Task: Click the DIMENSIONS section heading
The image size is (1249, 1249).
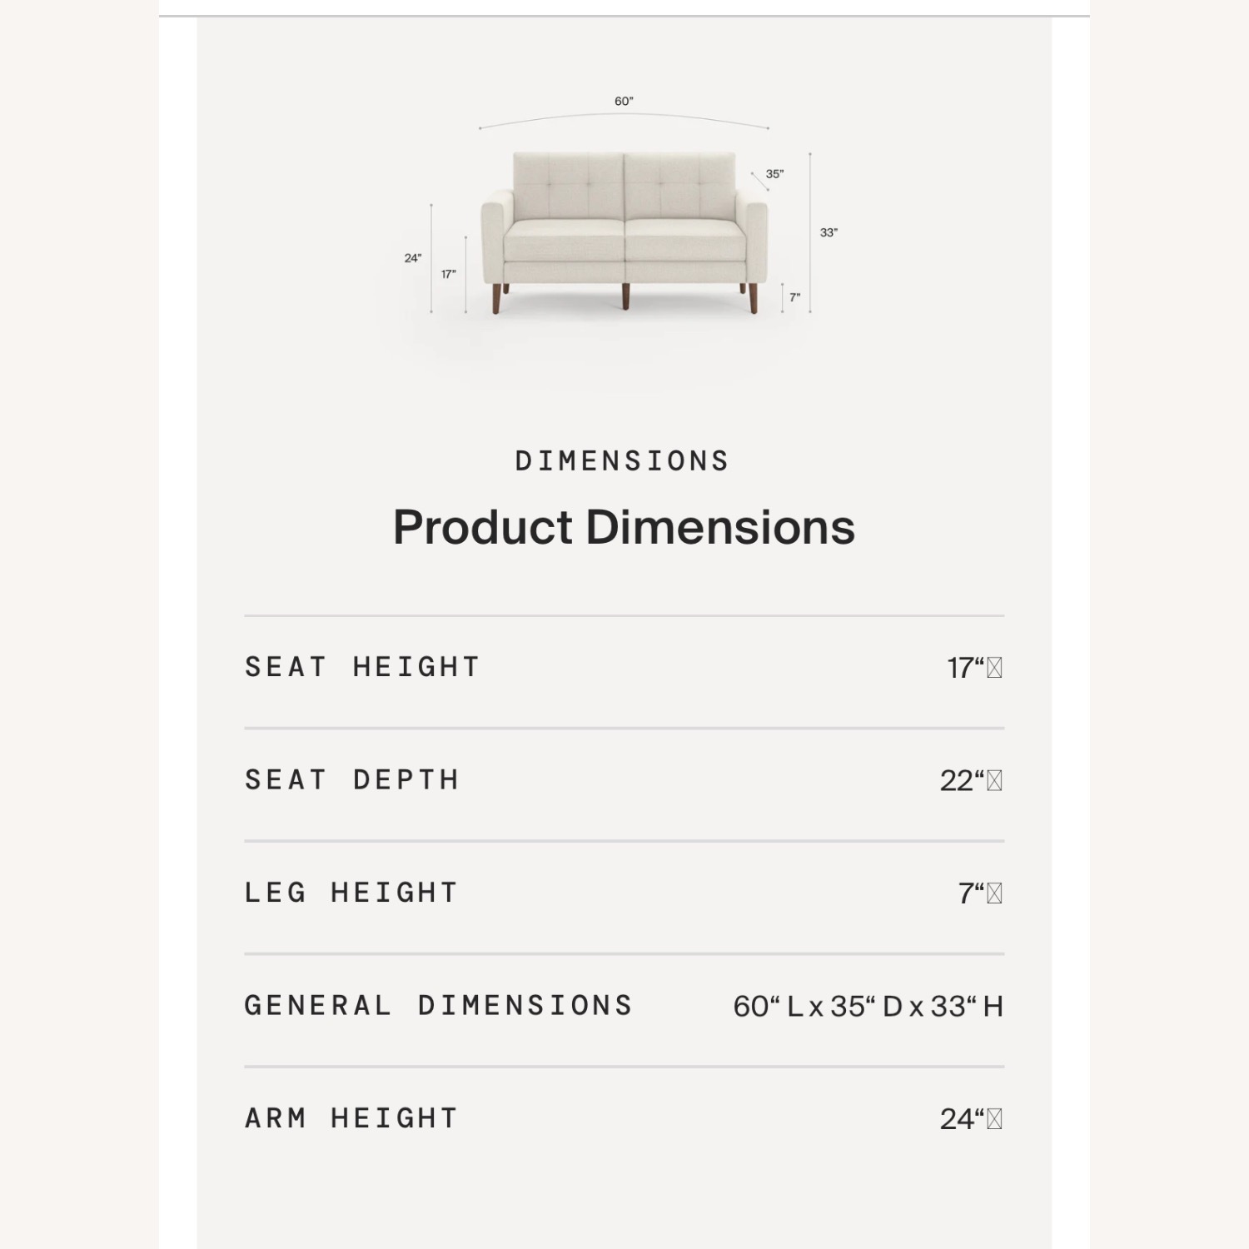Action: pos(622,461)
